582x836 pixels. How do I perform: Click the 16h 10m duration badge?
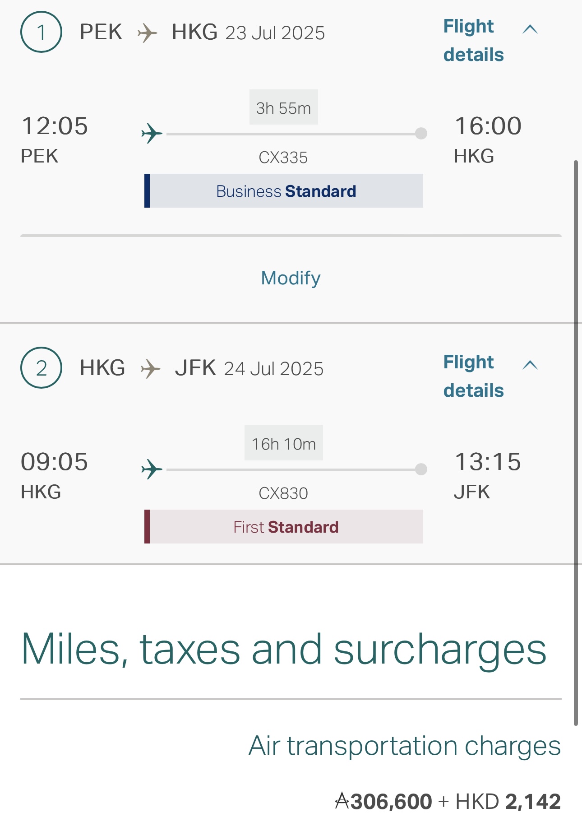coord(283,444)
